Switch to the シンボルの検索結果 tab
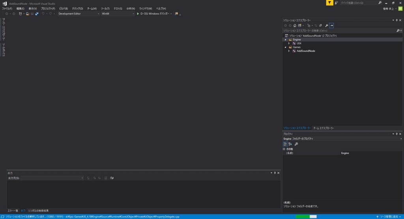This screenshot has width=404, height=219. point(38,211)
